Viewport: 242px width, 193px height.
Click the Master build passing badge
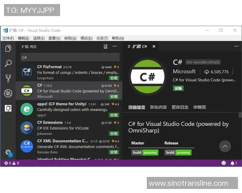click(x=145, y=152)
